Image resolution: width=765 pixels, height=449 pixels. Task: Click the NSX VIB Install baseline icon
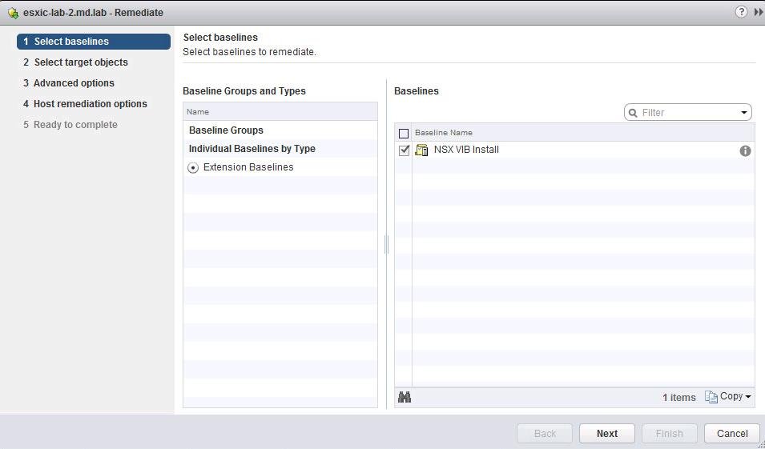pos(421,150)
